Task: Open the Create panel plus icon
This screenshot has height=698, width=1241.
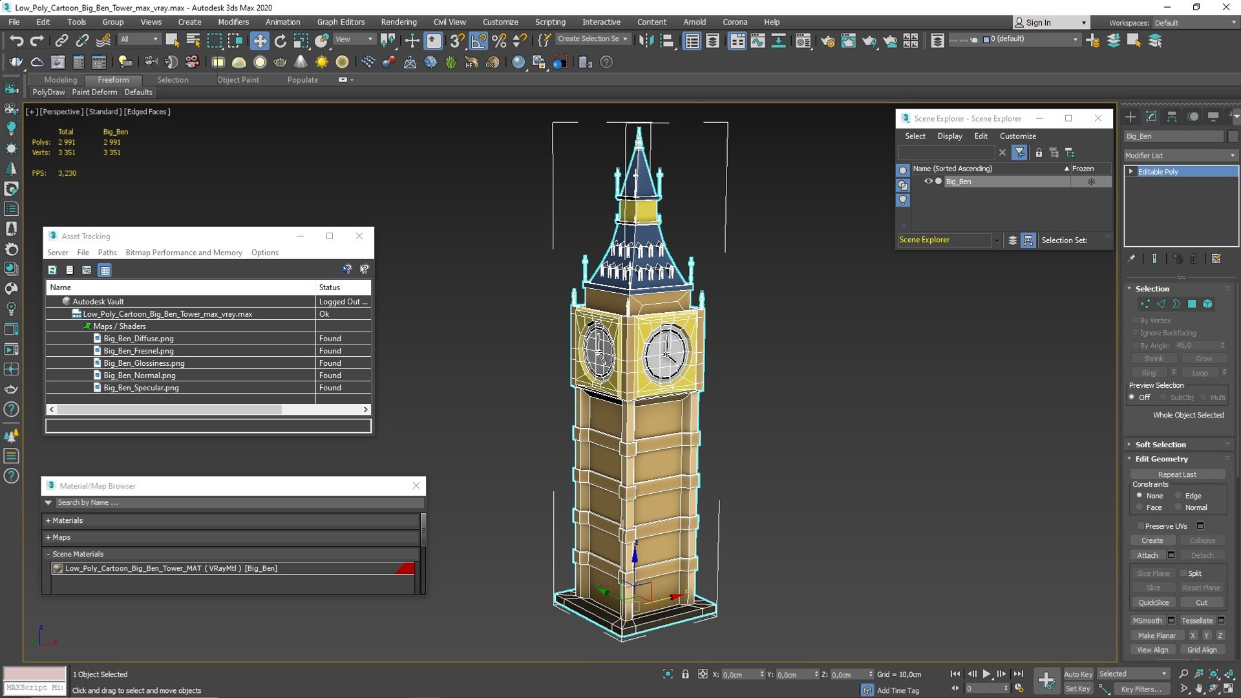Action: pyautogui.click(x=1130, y=116)
